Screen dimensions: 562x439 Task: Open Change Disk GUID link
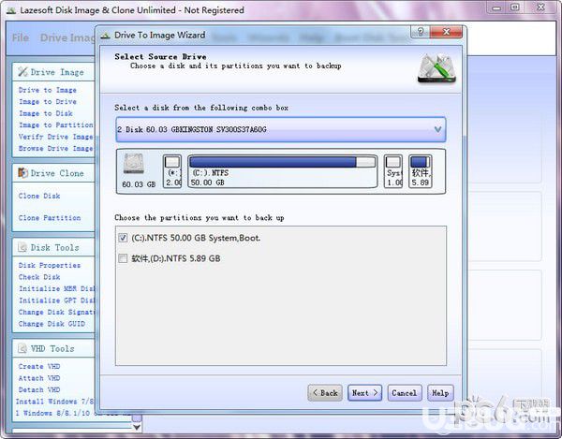pos(52,324)
